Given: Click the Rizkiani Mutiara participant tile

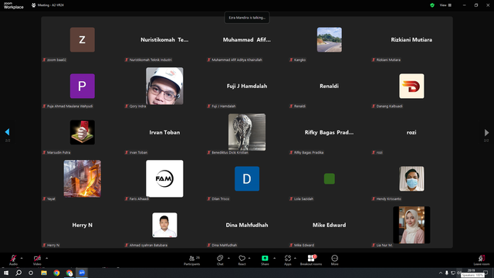Looking at the screenshot, I should click(x=411, y=39).
